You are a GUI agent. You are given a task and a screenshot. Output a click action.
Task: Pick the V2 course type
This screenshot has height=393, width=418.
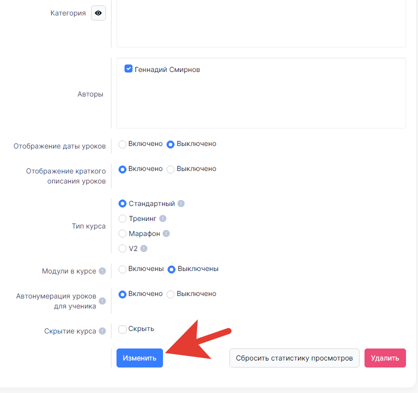(x=122, y=248)
